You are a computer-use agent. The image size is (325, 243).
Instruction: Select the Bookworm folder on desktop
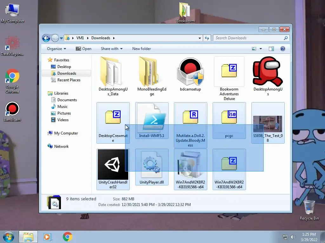click(185, 13)
